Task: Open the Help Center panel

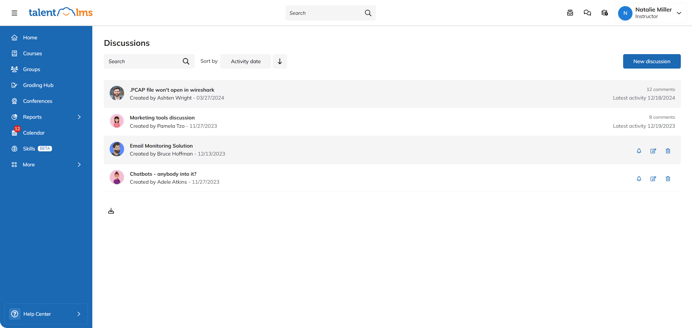Action: click(x=46, y=314)
